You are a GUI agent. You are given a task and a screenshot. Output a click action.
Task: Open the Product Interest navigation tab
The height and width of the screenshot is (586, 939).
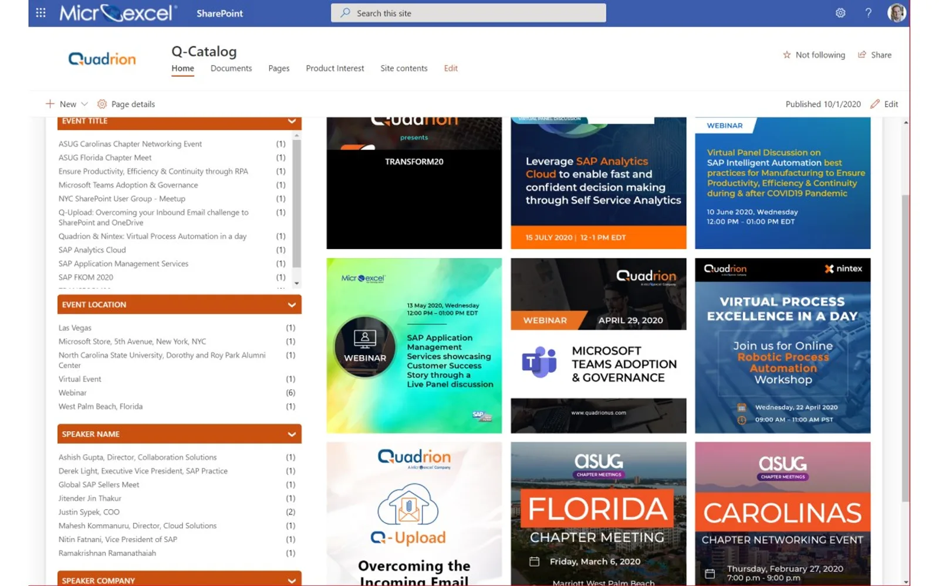335,68
